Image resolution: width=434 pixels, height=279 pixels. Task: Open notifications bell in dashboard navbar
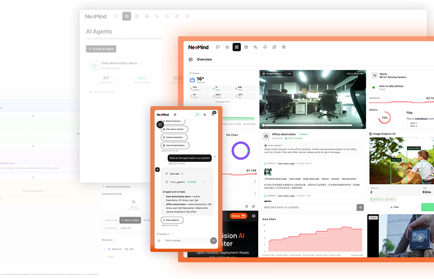(265, 47)
